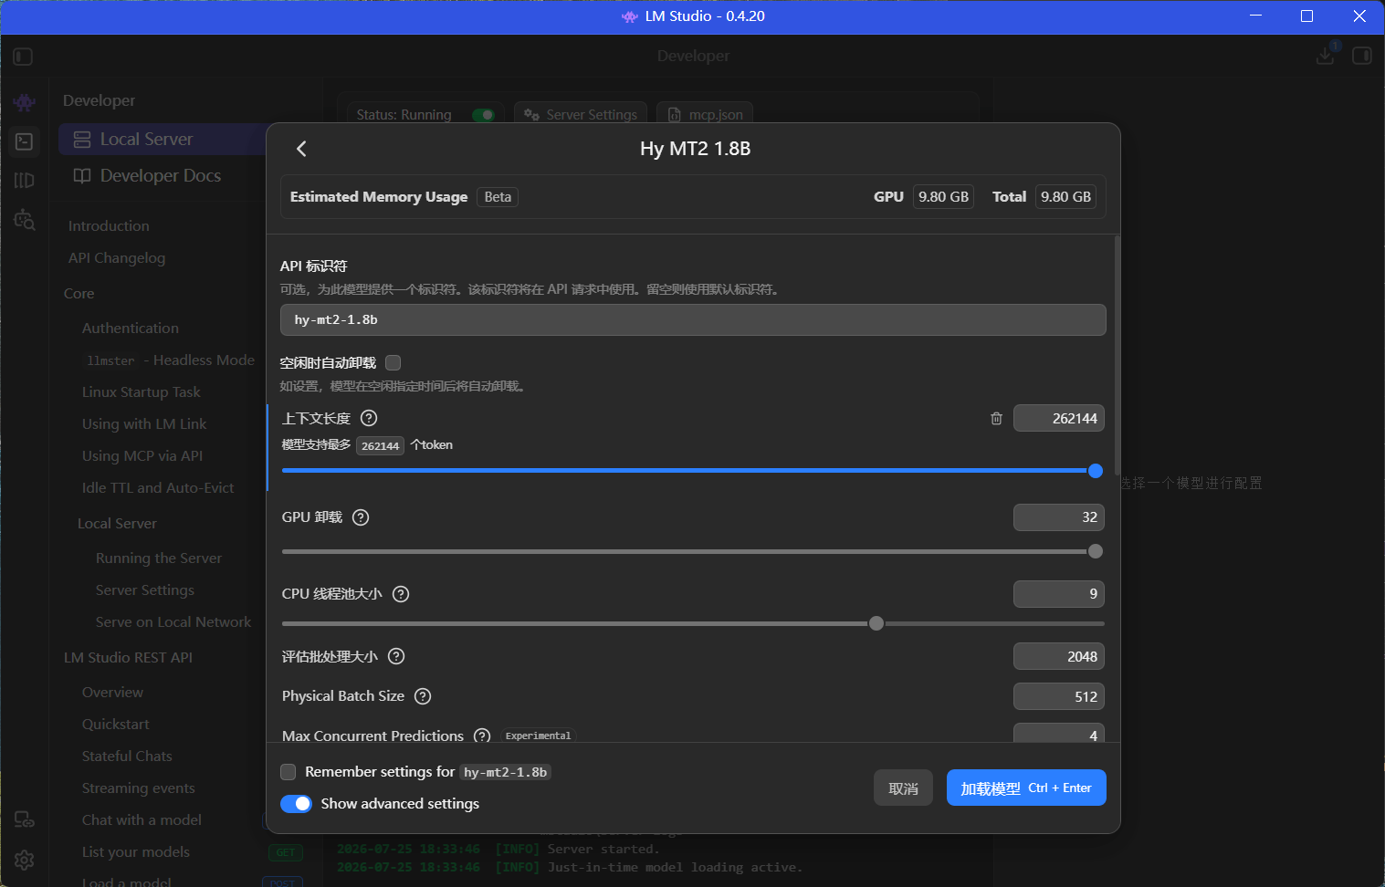The image size is (1385, 887).
Task: Open the Developer Docs tab
Action: (162, 175)
